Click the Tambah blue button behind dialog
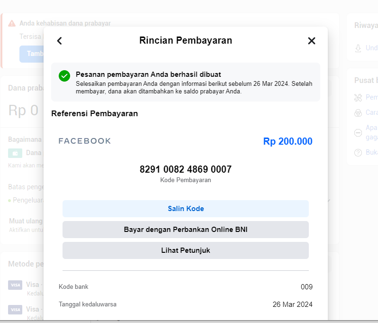This screenshot has height=323, width=378. pos(32,54)
